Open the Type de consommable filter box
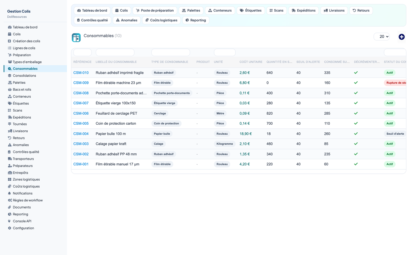The height and width of the screenshot is (255, 412). (171, 52)
